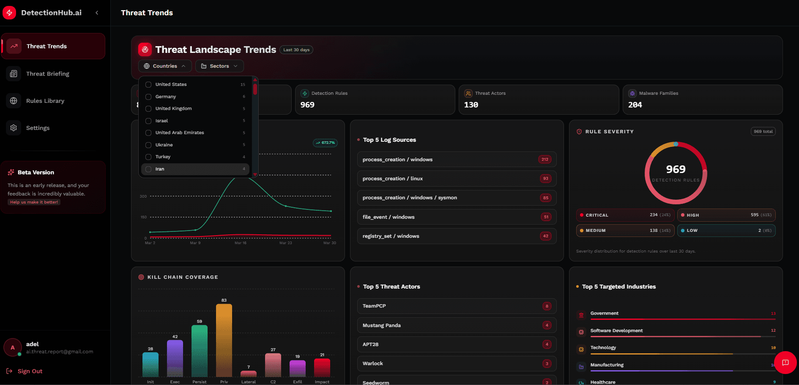Click the Help us make it better button
The width and height of the screenshot is (799, 385).
tap(34, 202)
